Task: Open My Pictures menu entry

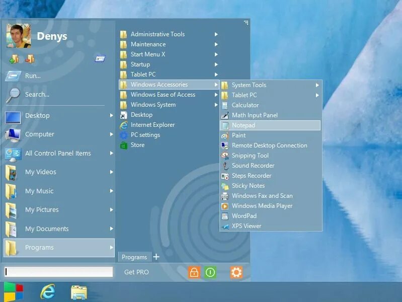Action: click(59, 210)
